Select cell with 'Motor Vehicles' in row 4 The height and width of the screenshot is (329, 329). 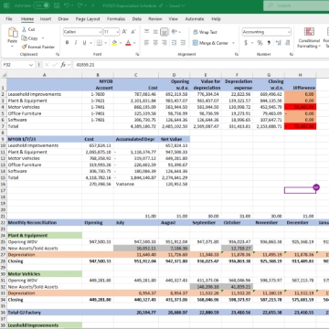pos(44,107)
